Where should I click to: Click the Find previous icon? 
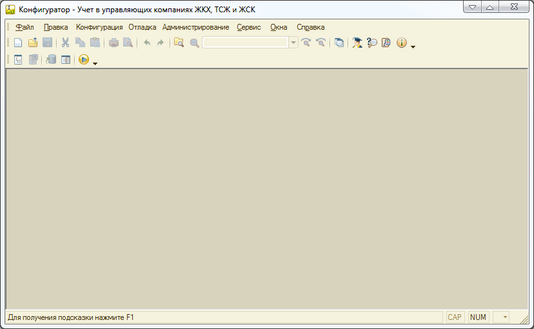[321, 43]
